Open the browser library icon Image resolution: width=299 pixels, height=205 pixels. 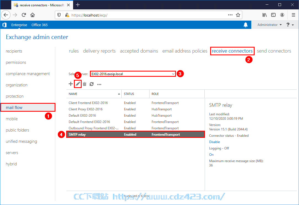265,15
